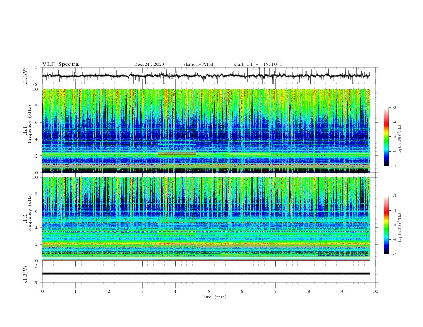Click time axis tick label "7"

(x=276, y=291)
